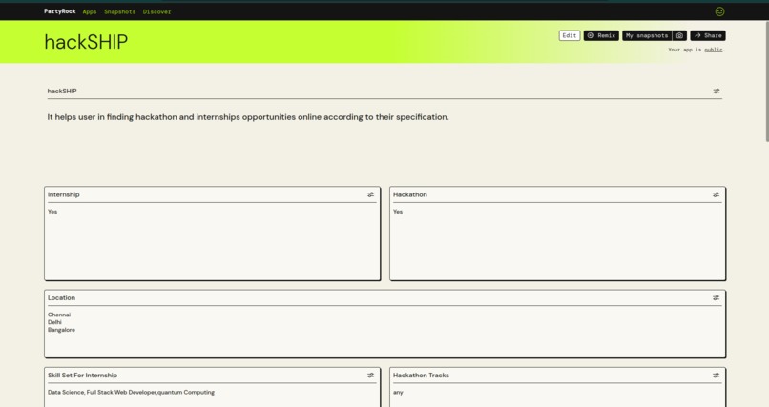This screenshot has width=769, height=407.
Task: Click the app description text
Action: point(248,117)
